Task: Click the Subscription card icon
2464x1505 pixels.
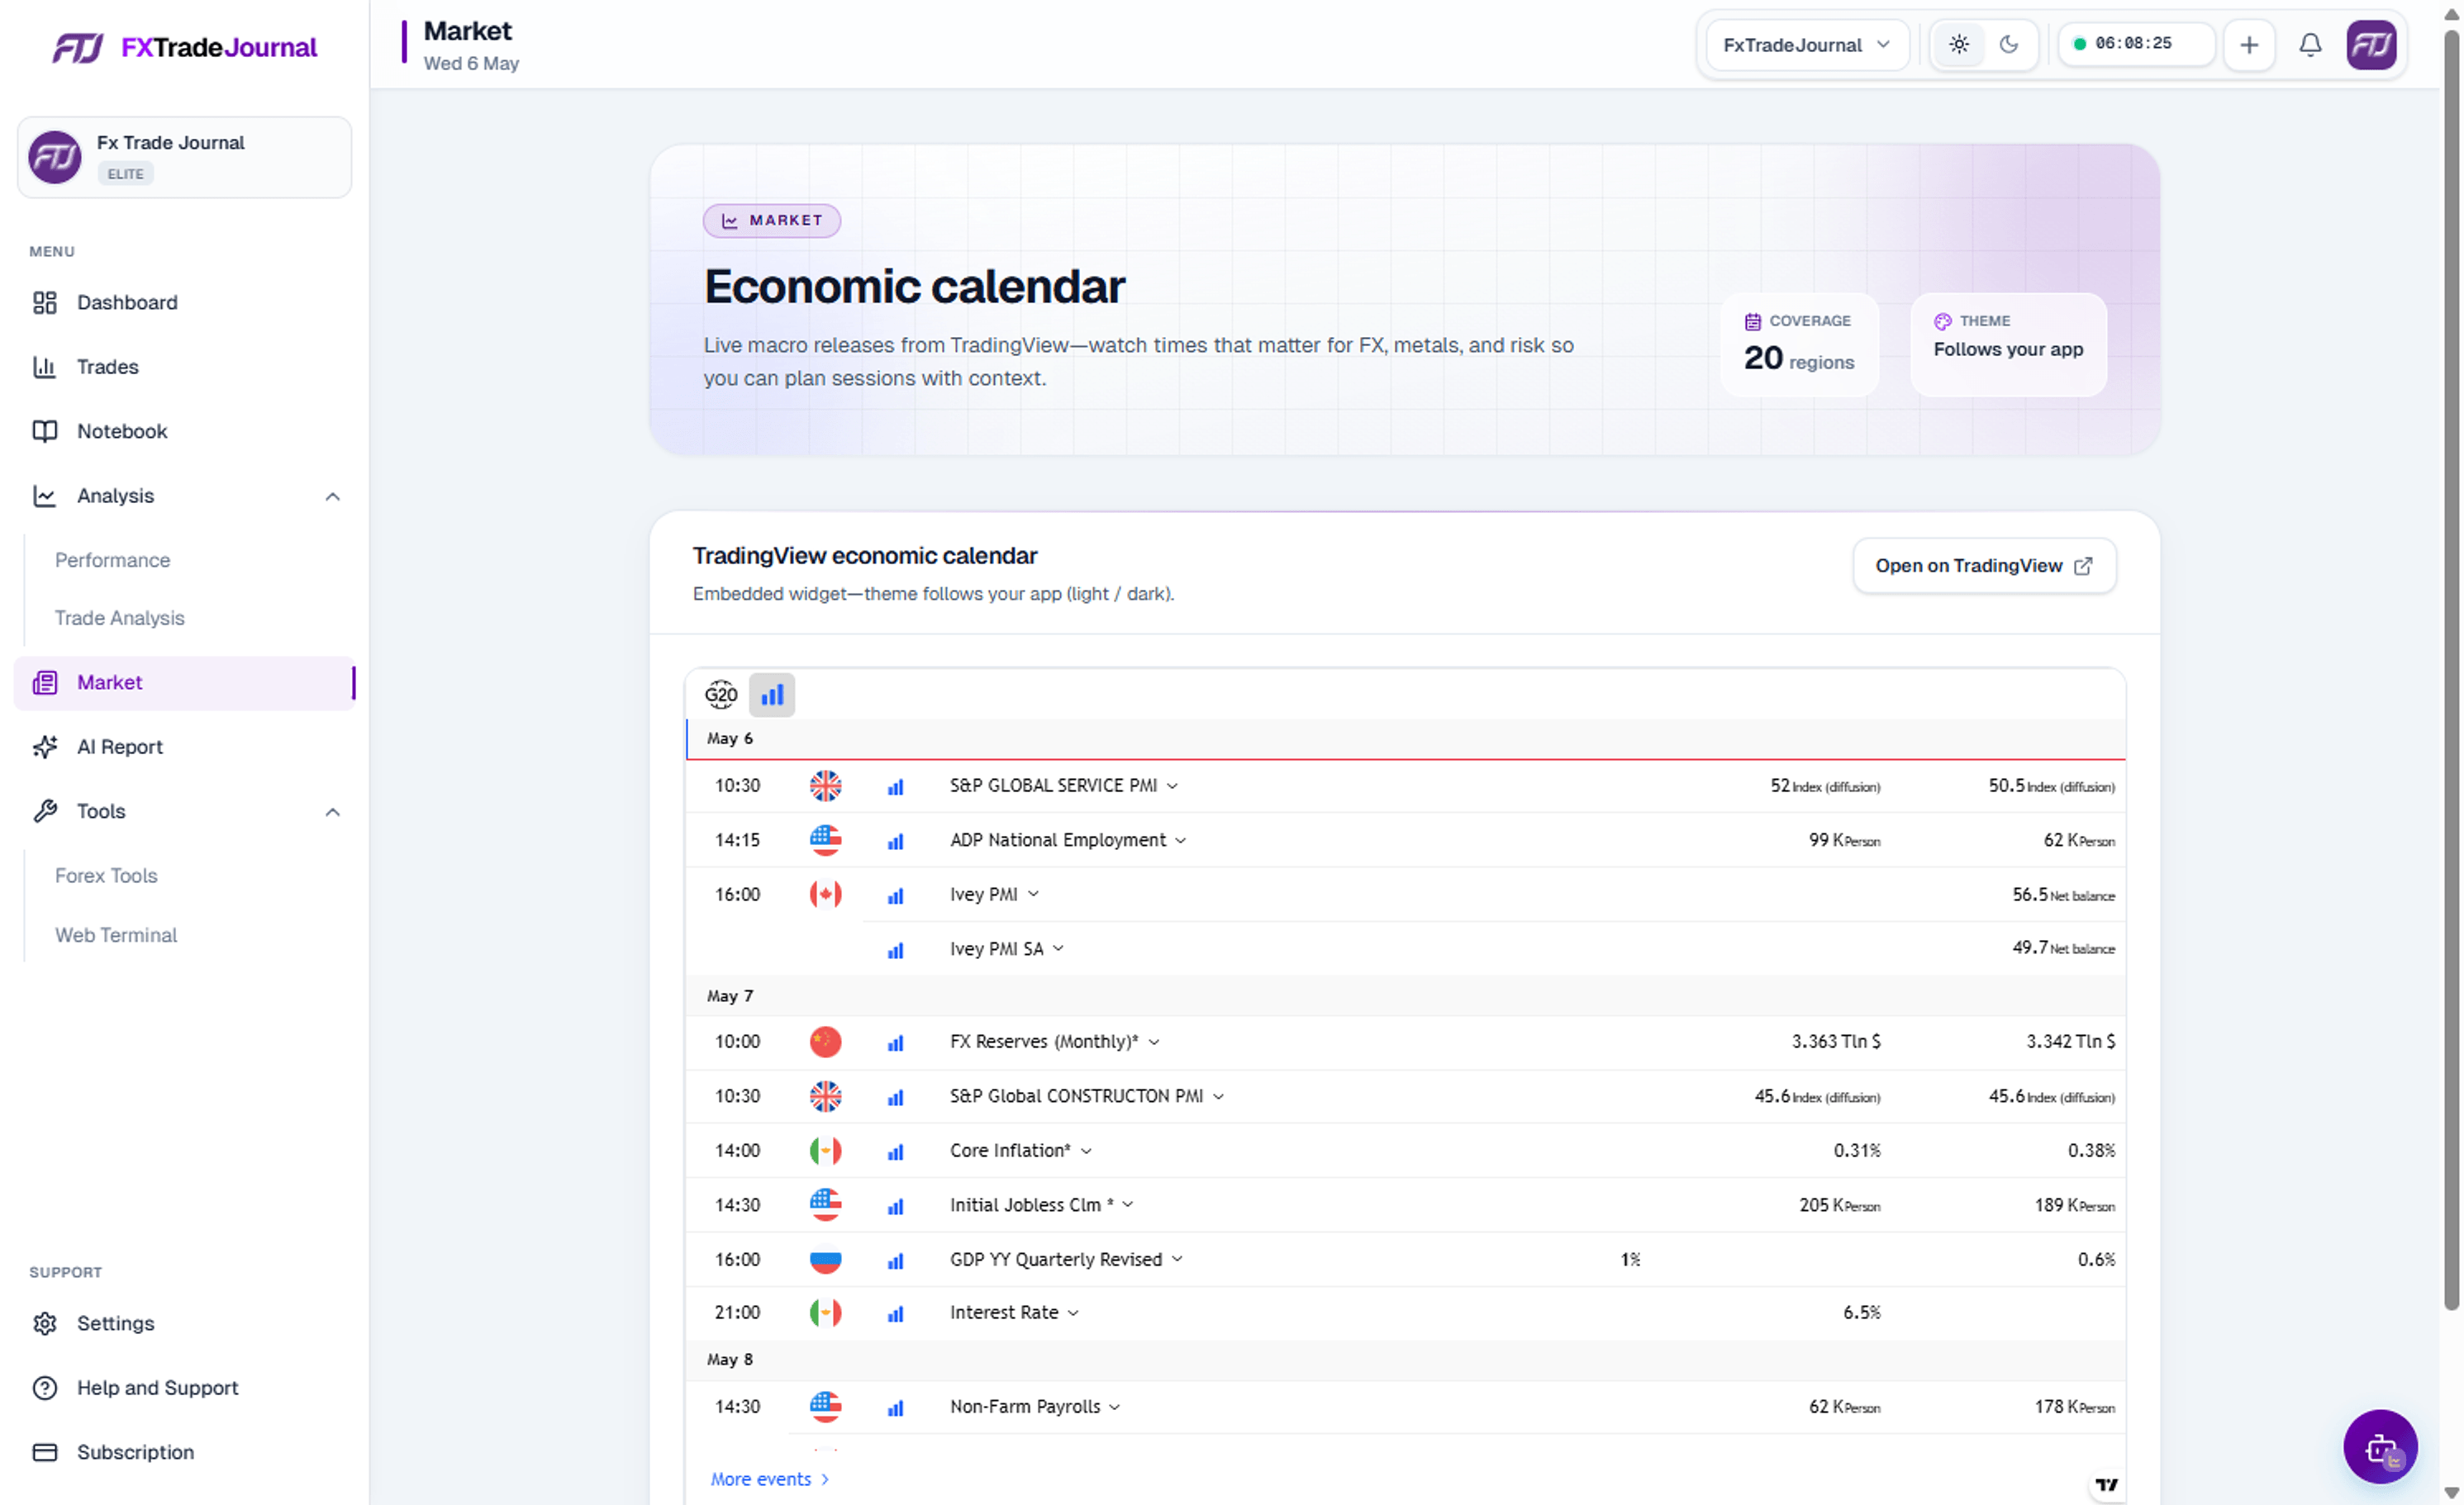Action: click(x=45, y=1452)
